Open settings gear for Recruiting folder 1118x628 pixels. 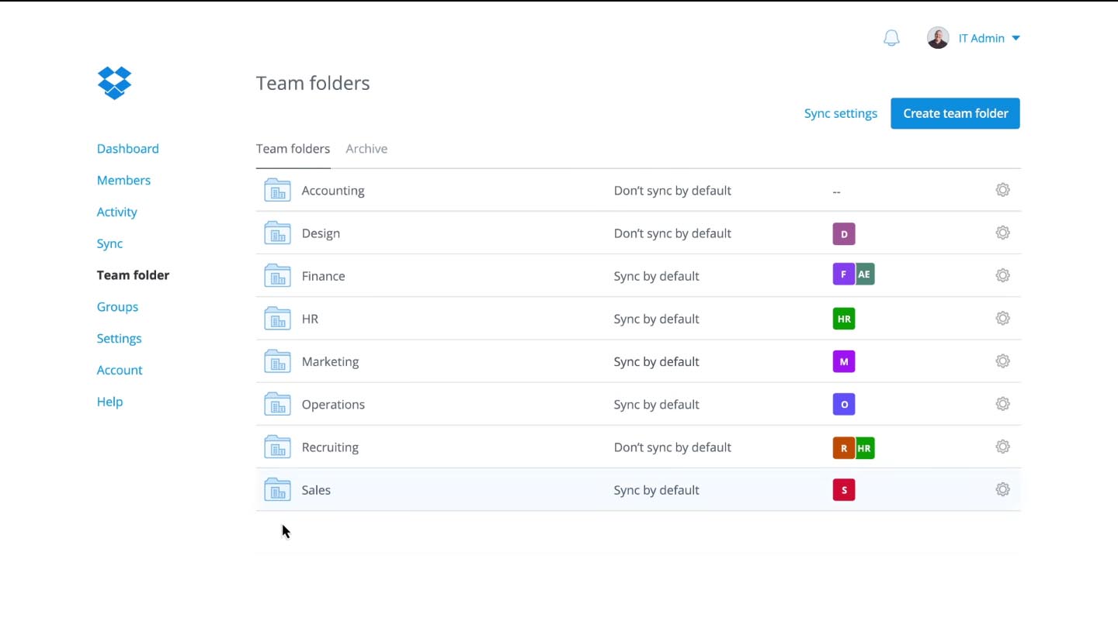pyautogui.click(x=1002, y=447)
